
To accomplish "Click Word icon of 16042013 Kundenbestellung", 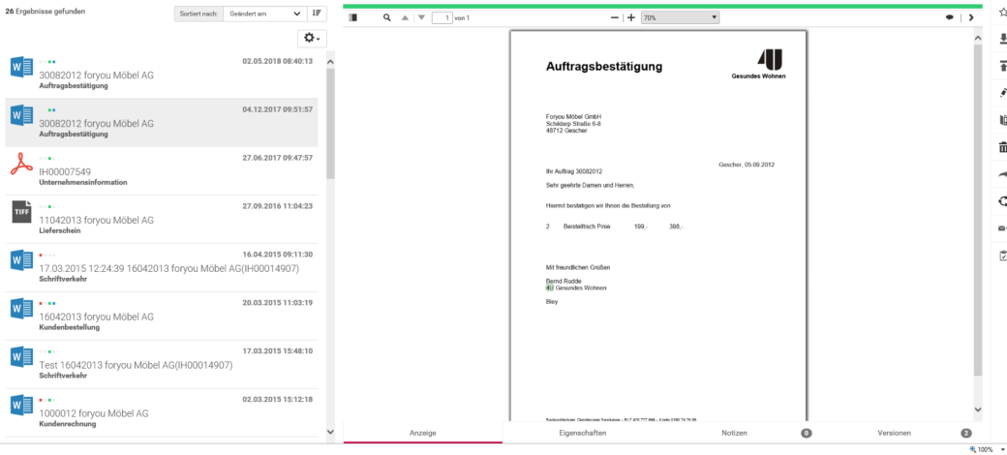I will coord(22,309).
